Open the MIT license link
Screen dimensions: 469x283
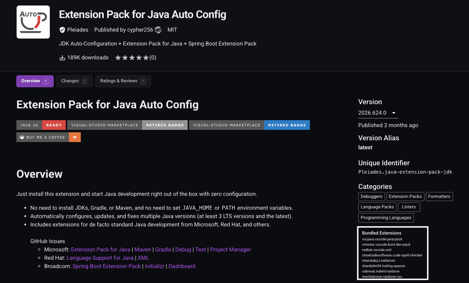click(x=172, y=30)
